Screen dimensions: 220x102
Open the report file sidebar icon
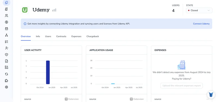(6, 61)
